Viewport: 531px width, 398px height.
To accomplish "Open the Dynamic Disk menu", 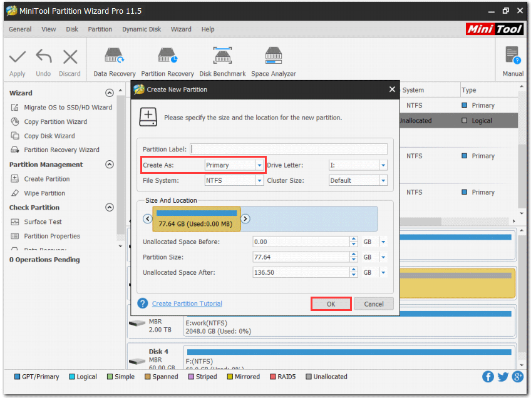I will (x=142, y=29).
